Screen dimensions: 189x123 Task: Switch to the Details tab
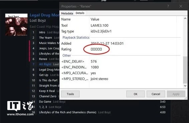(x=80, y=13)
